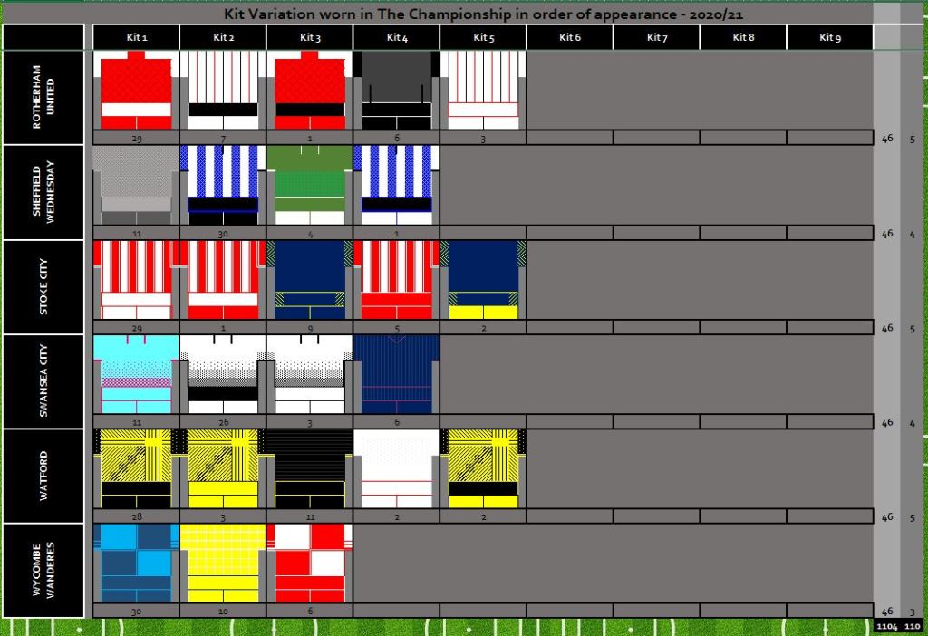Click Stoke City's Kit 5 with yellow shorts
928x636 pixels.
coord(483,279)
